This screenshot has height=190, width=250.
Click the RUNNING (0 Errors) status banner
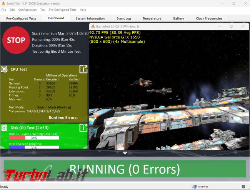coord(125,169)
